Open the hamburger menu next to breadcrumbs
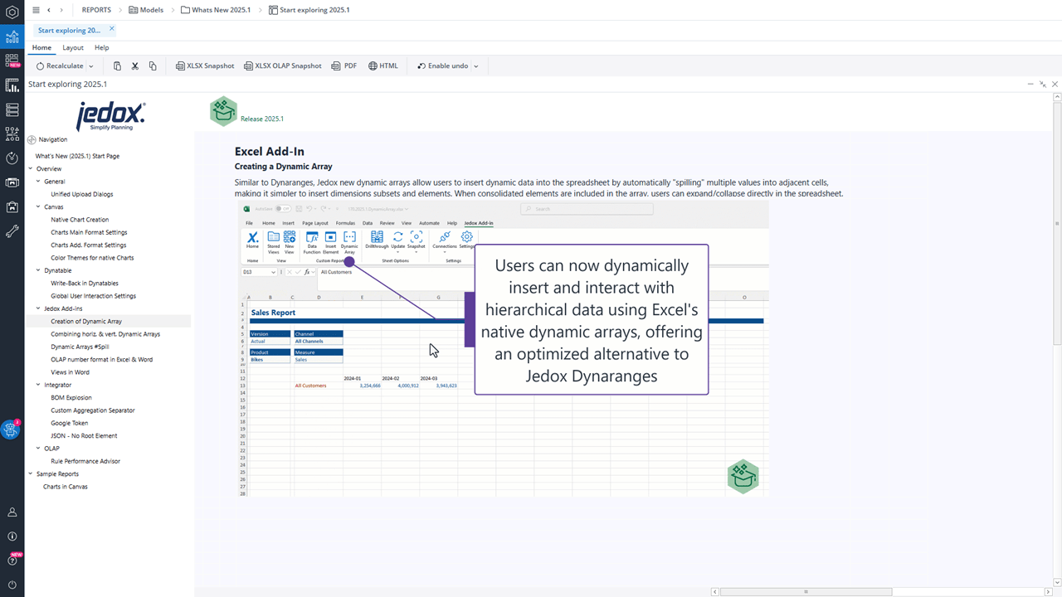 [x=36, y=10]
